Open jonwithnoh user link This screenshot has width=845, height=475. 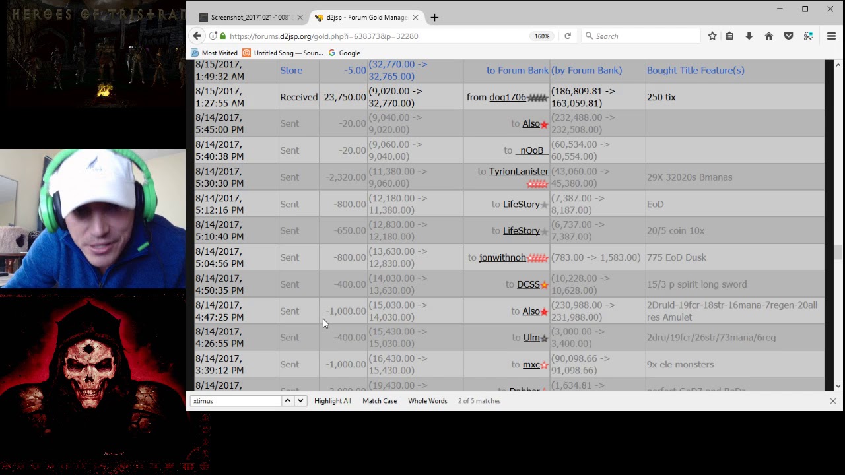coord(502,257)
